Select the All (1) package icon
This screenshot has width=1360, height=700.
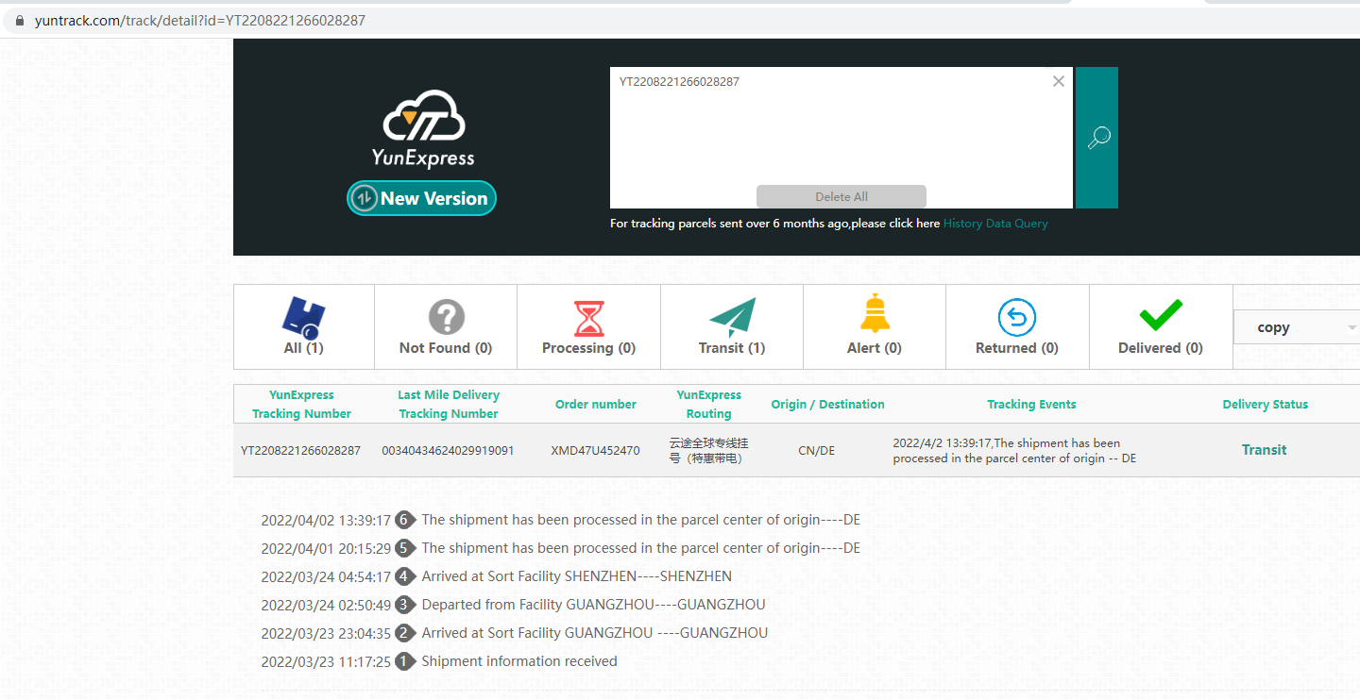click(x=303, y=318)
